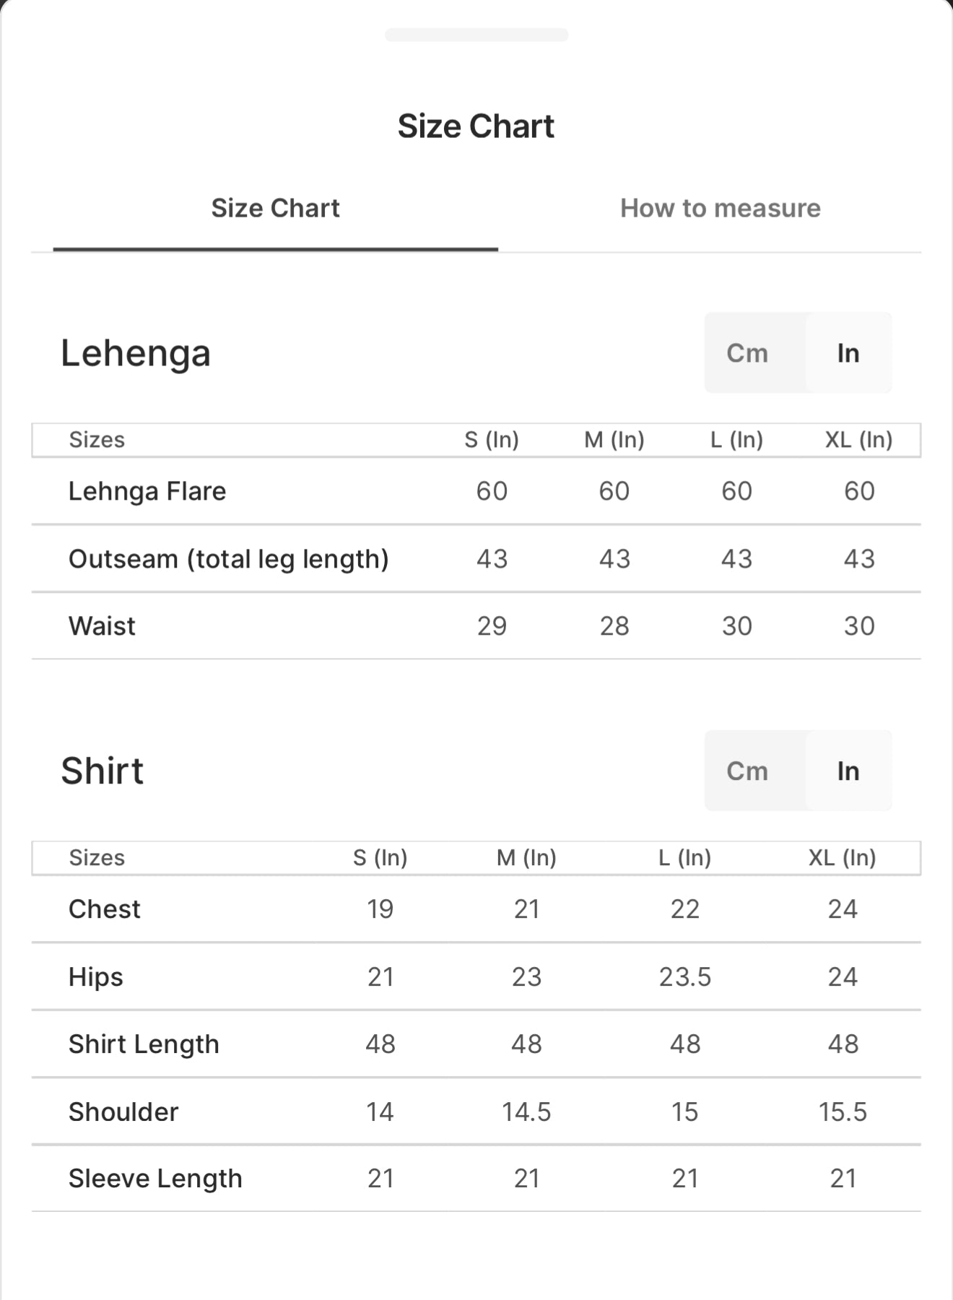Image resolution: width=953 pixels, height=1300 pixels.
Task: Select In units for Shirt
Action: (848, 771)
